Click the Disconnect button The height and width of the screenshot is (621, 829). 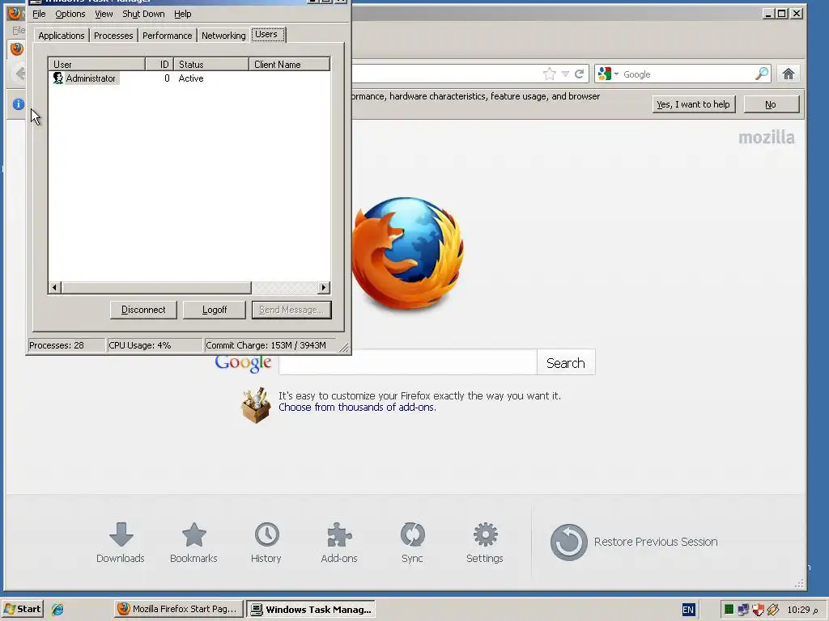[143, 310]
